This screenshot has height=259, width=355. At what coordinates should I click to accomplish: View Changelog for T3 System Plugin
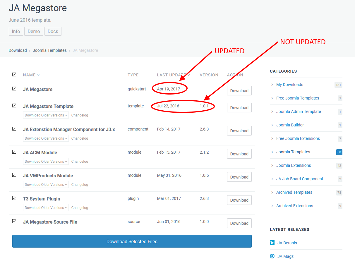point(80,208)
